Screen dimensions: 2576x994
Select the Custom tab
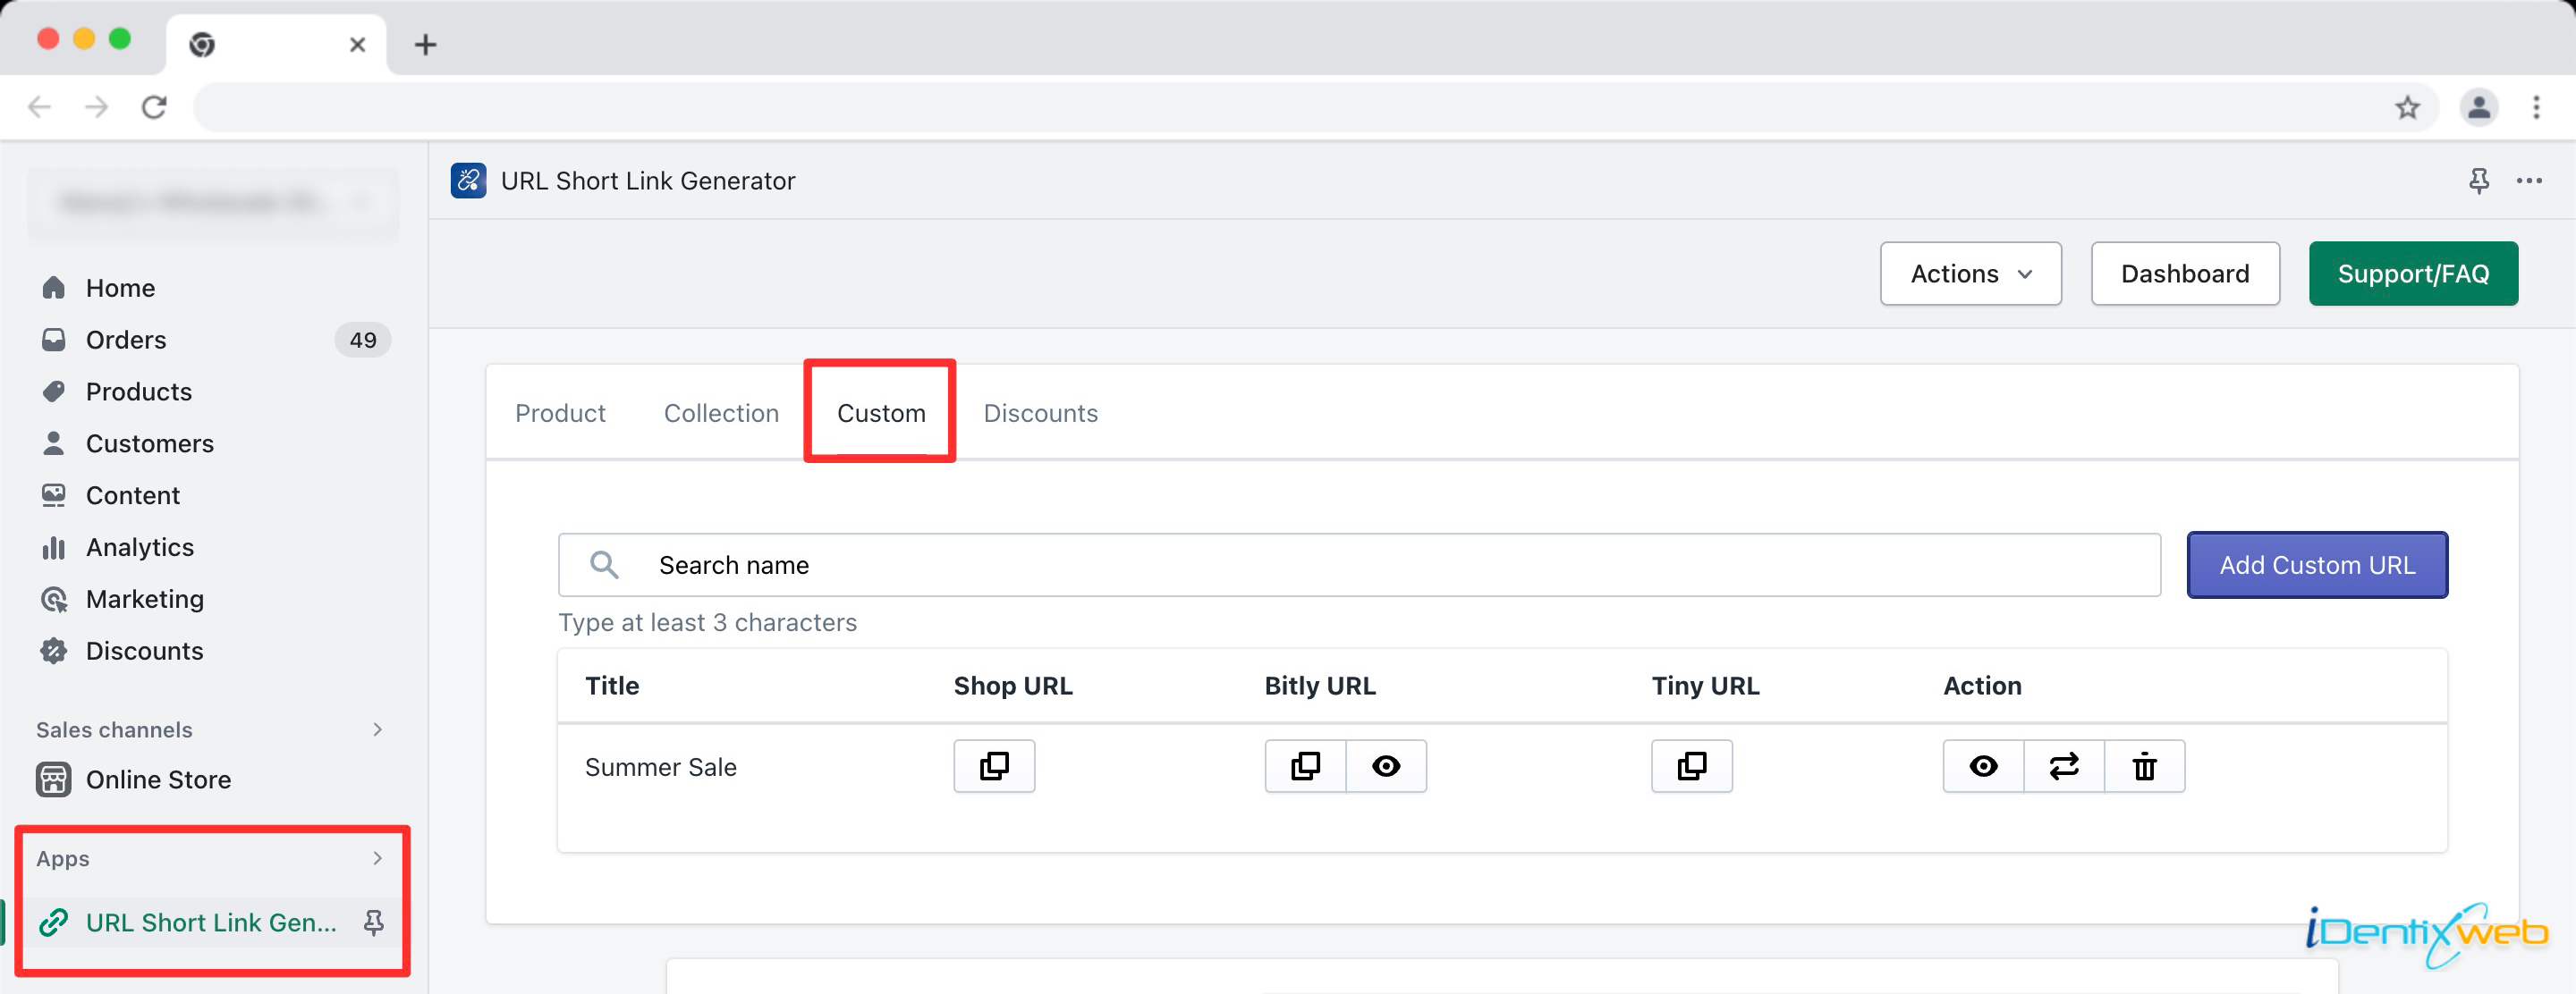pyautogui.click(x=881, y=414)
